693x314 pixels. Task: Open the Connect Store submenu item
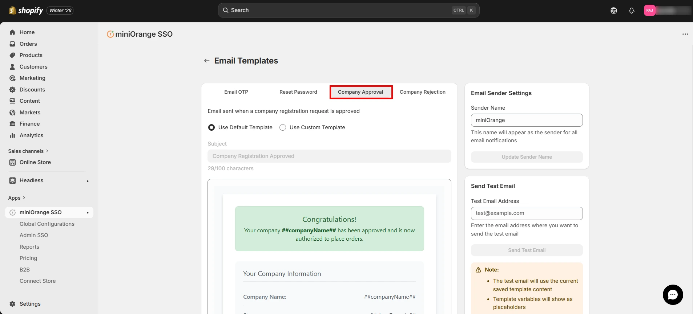pyautogui.click(x=38, y=281)
